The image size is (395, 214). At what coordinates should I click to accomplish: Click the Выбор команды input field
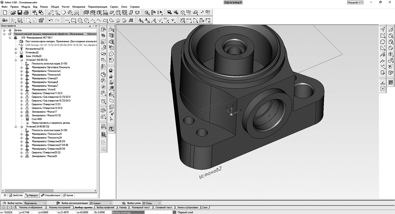[x=128, y=212]
